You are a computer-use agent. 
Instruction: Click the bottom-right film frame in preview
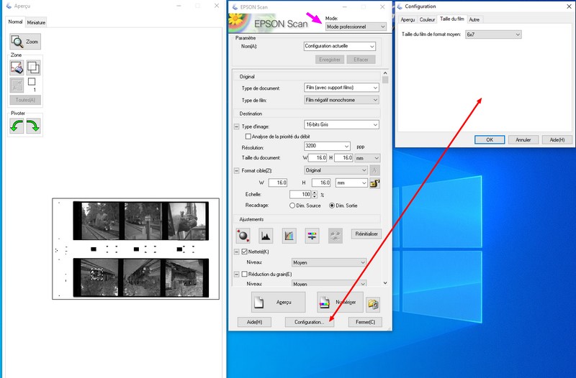pyautogui.click(x=184, y=278)
